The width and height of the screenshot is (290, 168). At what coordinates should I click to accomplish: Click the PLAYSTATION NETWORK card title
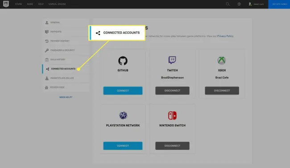coord(123,125)
